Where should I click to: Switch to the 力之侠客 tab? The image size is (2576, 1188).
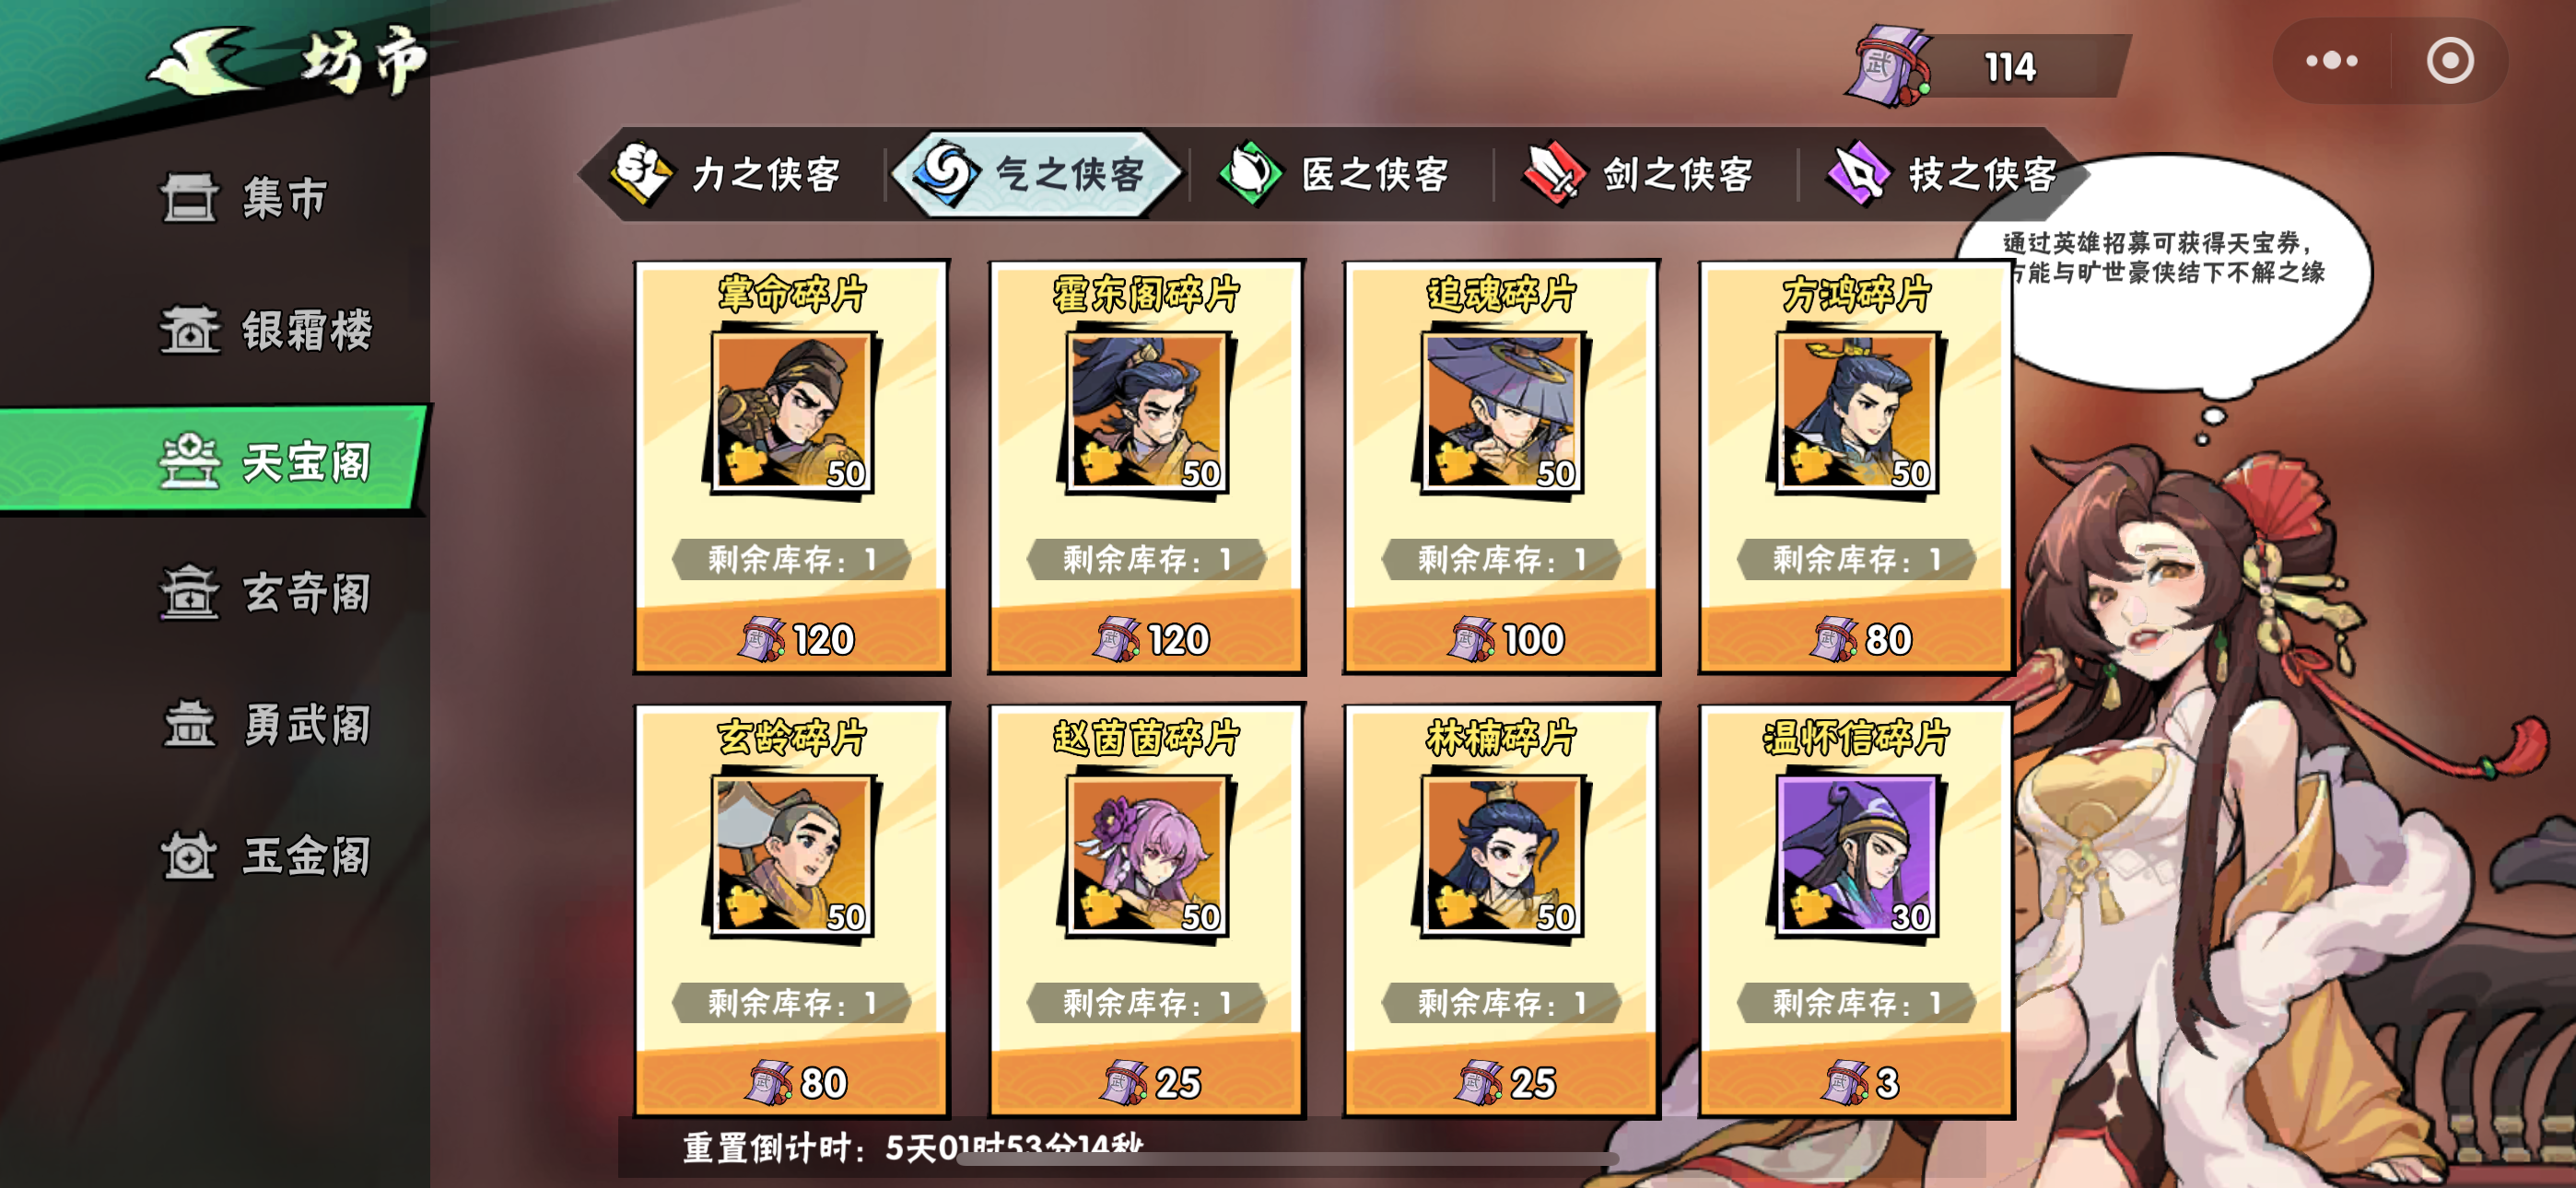[728, 174]
